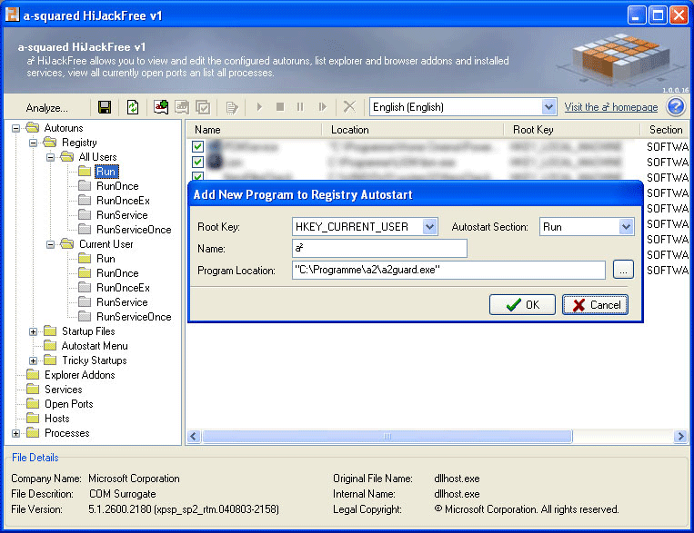Viewport: 694px width, 533px height.
Task: Click the grayed Edit entry toolbar icon
Action: (182, 107)
